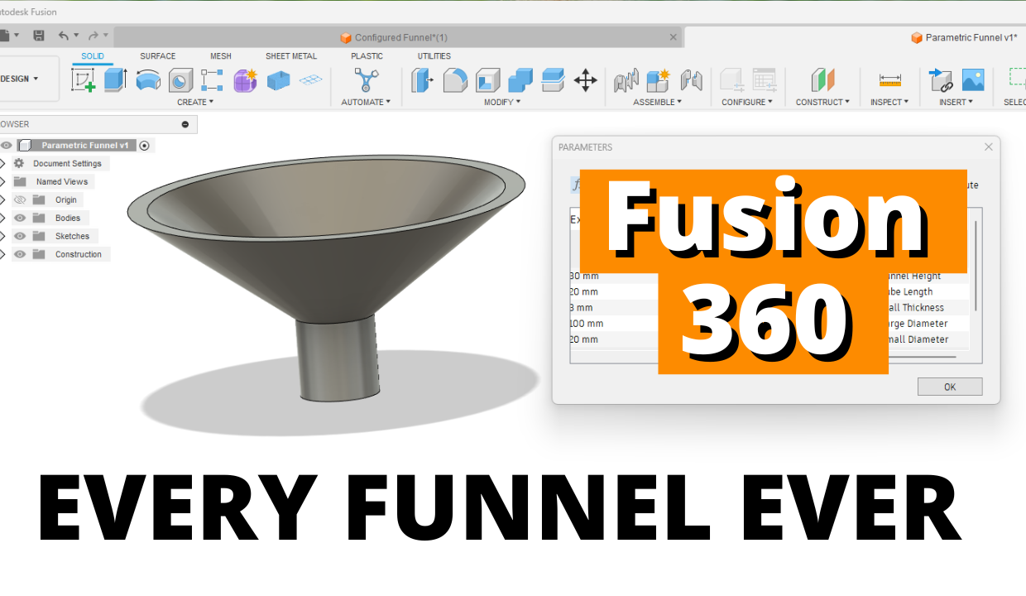
Task: Click the vertical scrollbar in Parameters dialog
Action: click(976, 264)
